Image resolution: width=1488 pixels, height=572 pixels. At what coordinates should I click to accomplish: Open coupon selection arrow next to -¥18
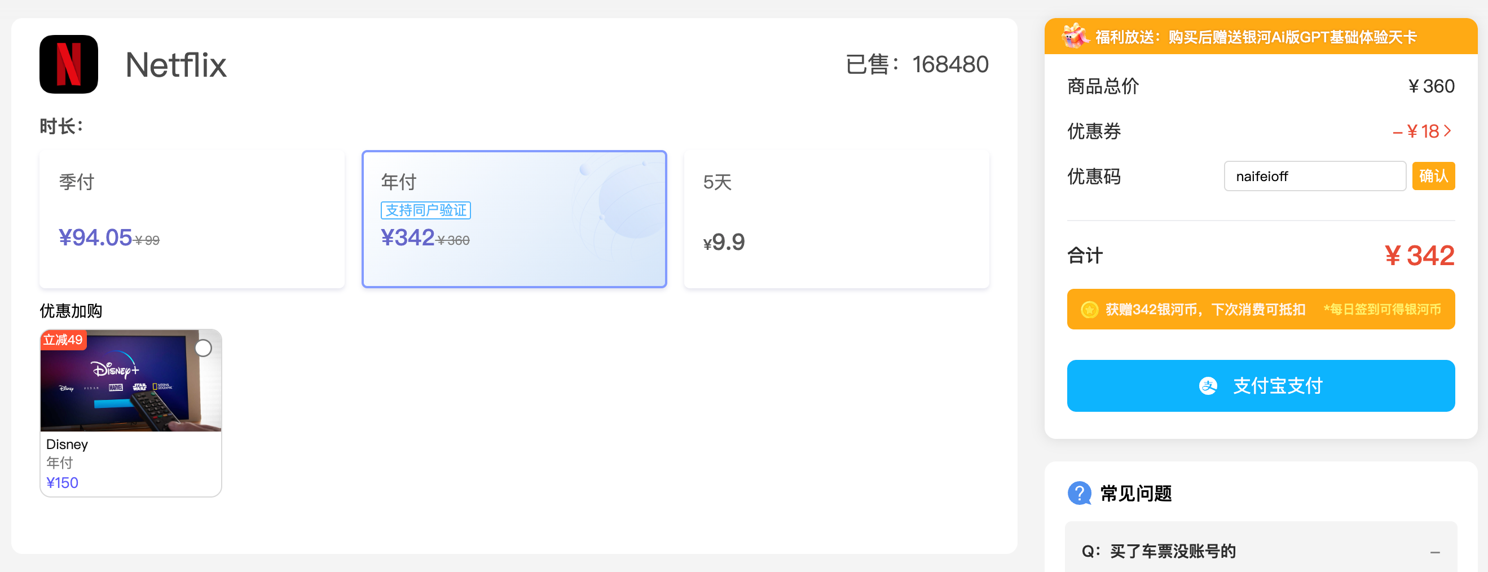(x=1447, y=131)
